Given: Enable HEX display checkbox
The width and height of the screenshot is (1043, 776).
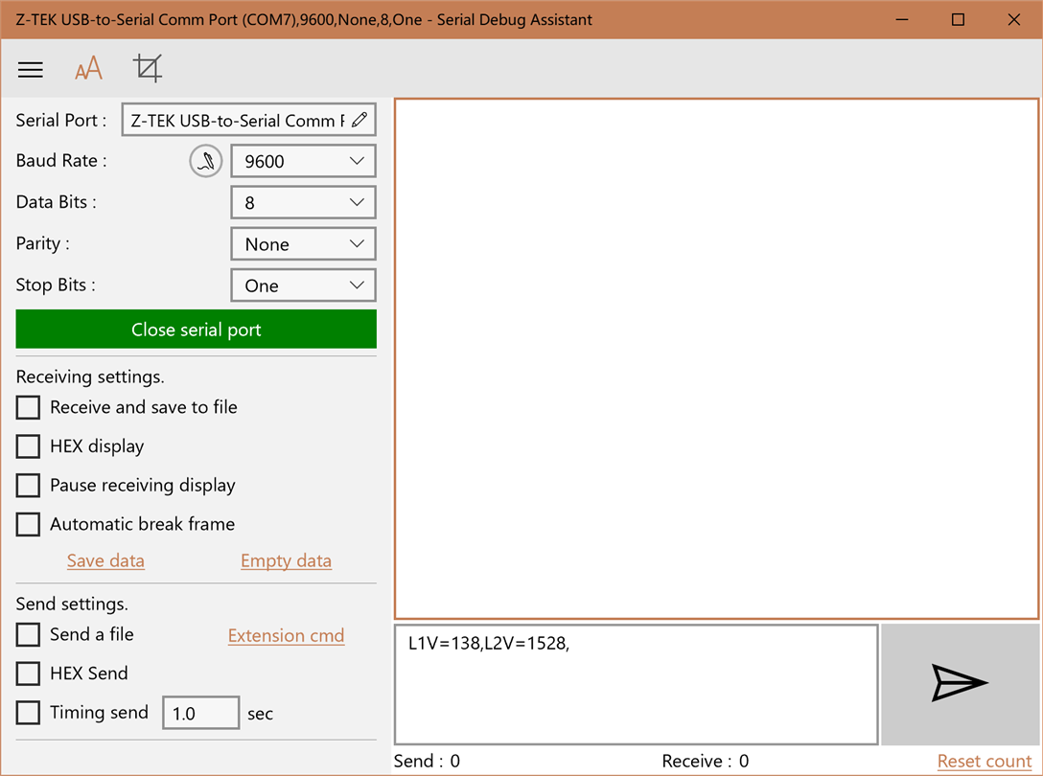Looking at the screenshot, I should (28, 446).
